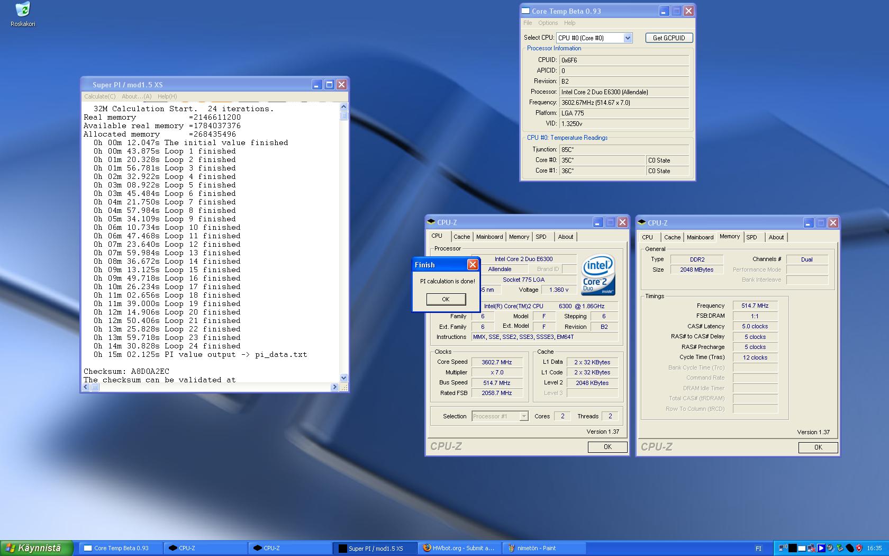Click the Core Temp Frequency value field
889x556 pixels.
click(x=624, y=103)
